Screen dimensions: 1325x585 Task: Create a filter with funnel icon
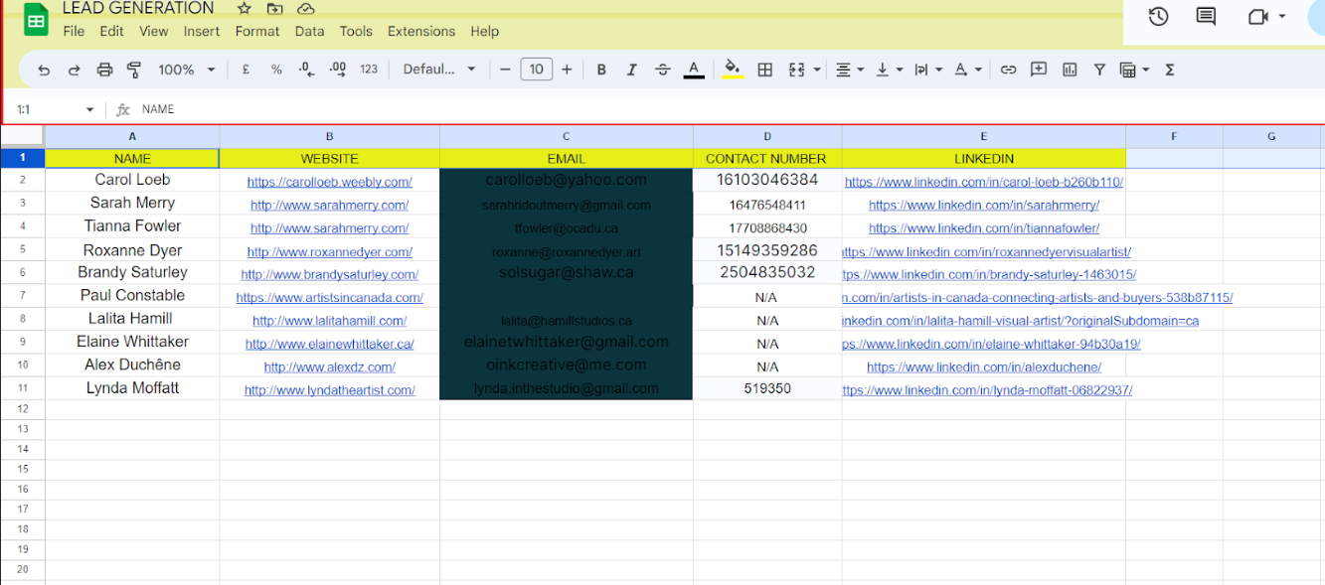click(x=1099, y=70)
